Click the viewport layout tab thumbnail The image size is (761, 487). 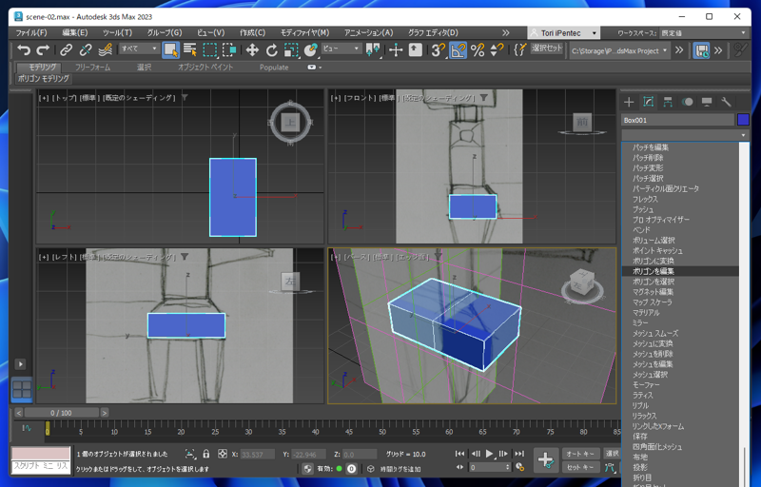22,389
